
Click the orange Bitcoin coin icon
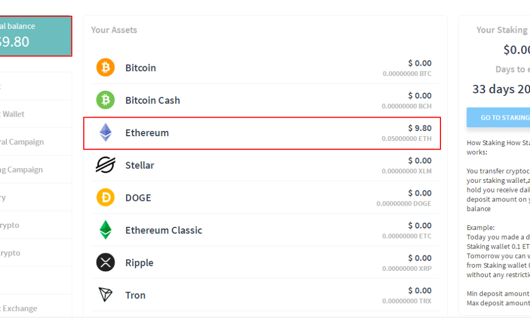(105, 68)
